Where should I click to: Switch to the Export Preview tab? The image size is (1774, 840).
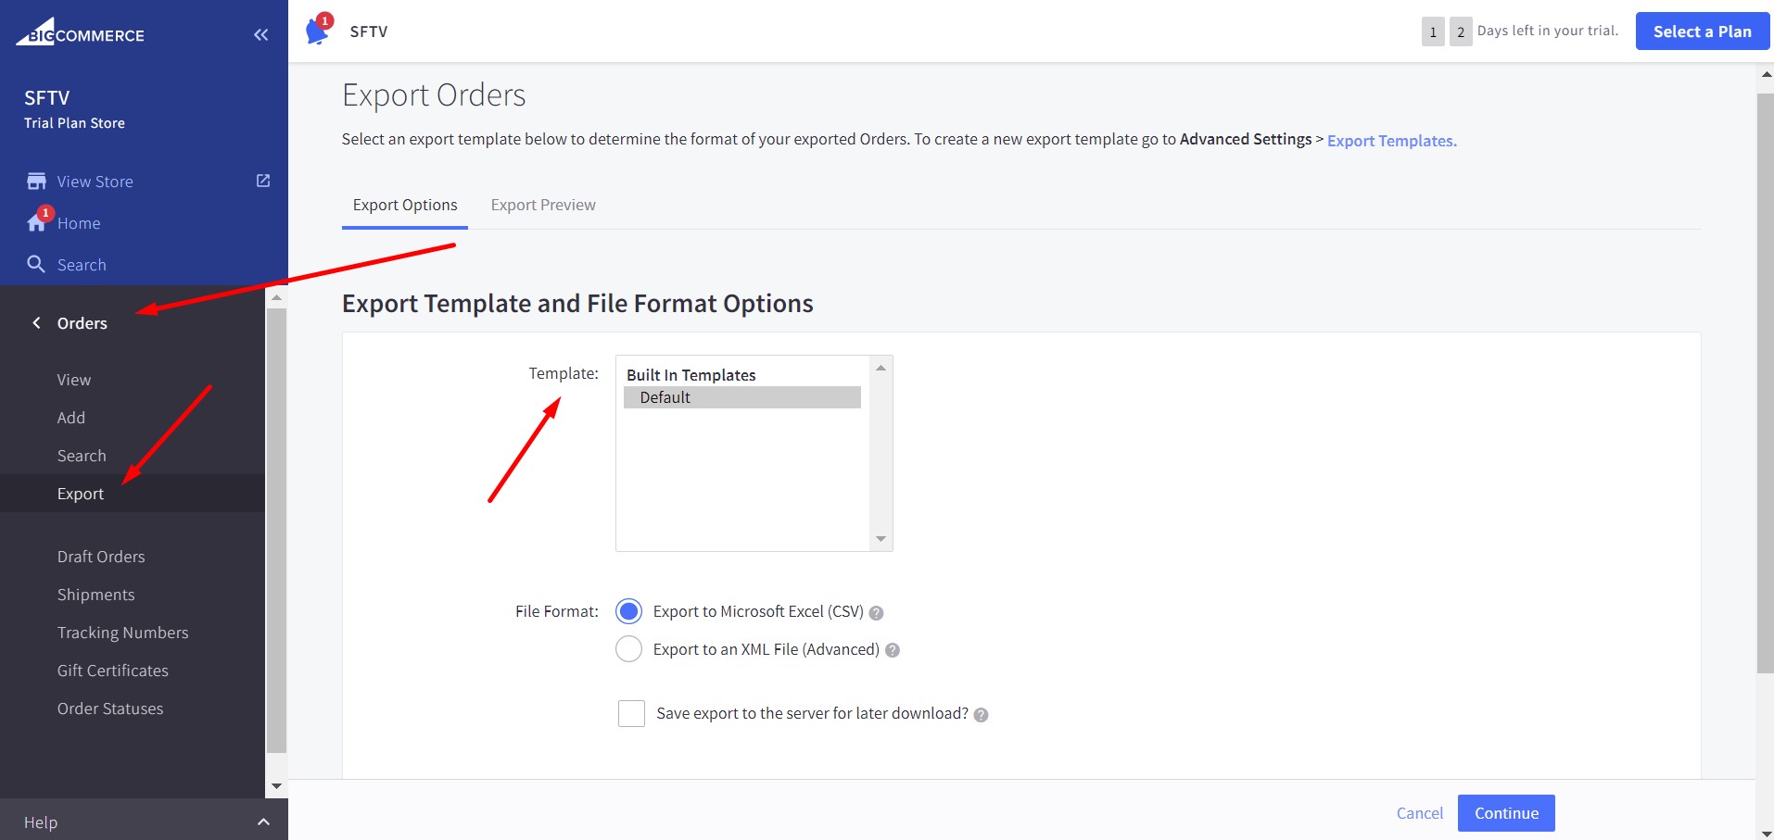tap(542, 205)
